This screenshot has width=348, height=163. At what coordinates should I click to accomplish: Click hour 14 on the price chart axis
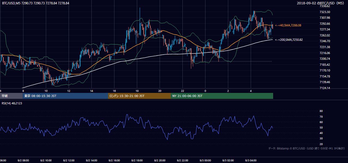(91, 91)
